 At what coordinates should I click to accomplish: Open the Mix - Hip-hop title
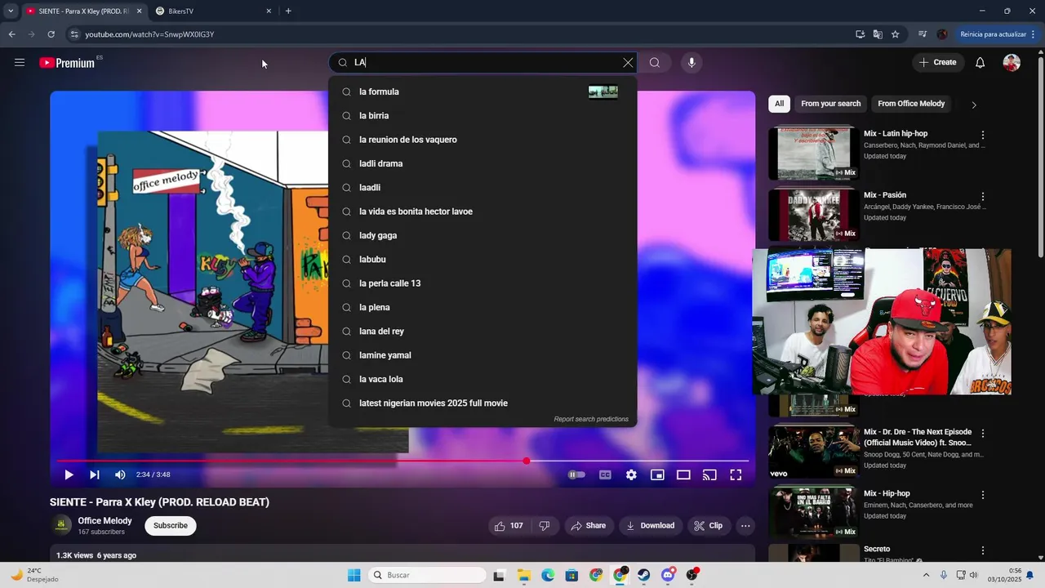887,493
